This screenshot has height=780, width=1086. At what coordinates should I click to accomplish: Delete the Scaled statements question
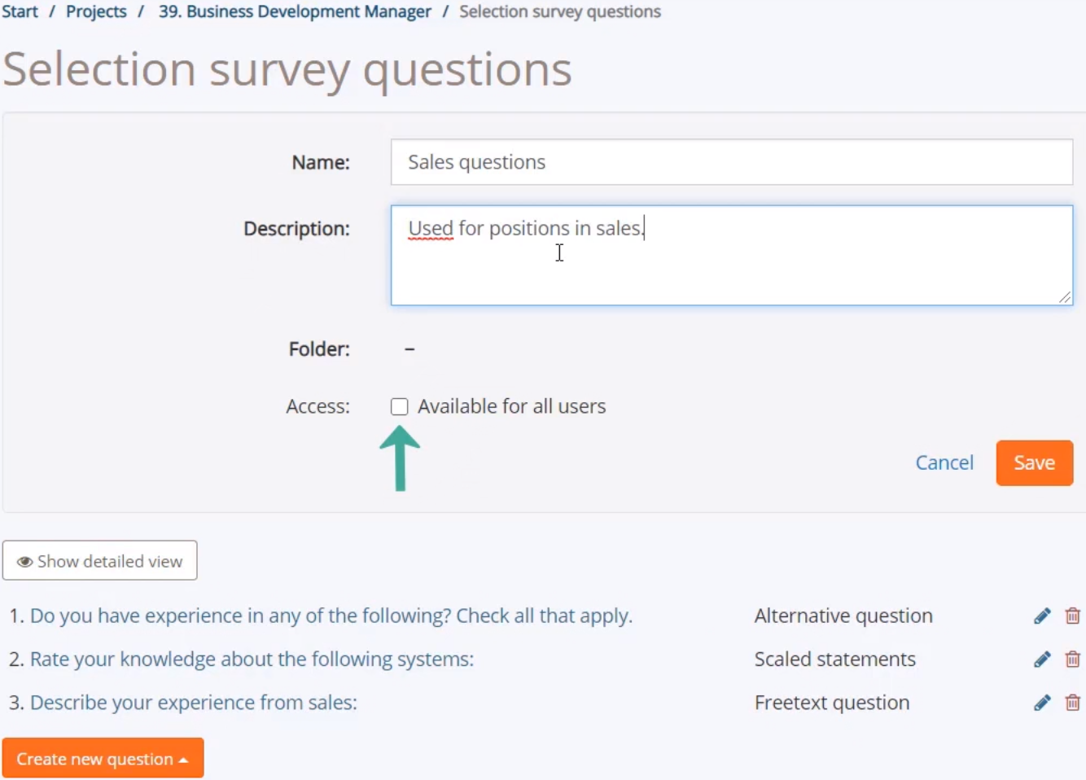pyautogui.click(x=1073, y=659)
